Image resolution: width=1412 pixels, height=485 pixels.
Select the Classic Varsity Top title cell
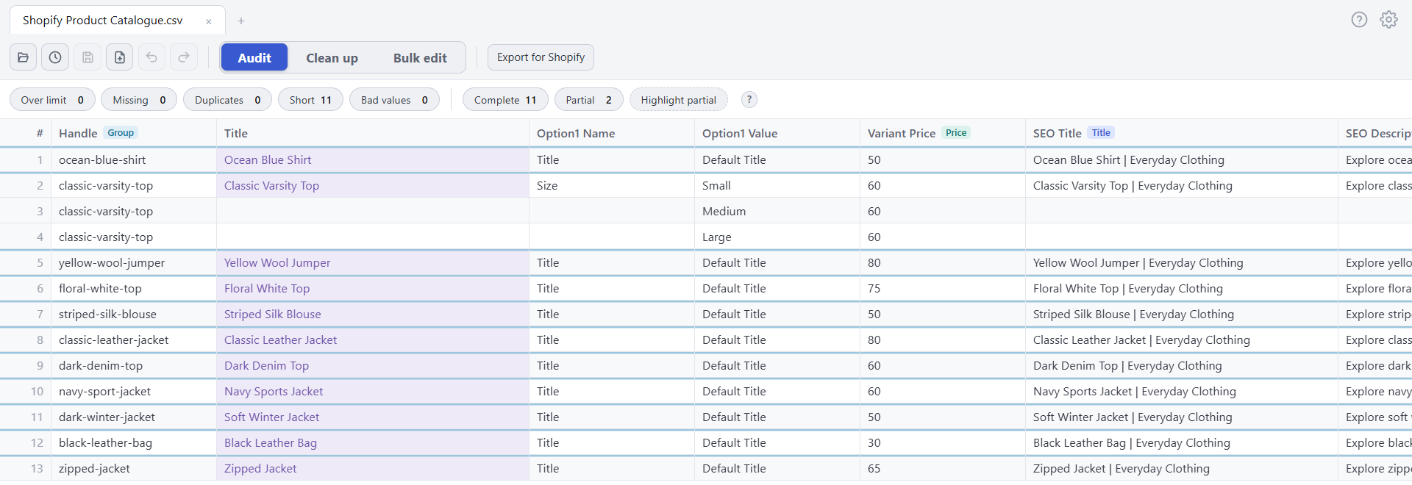coord(373,186)
